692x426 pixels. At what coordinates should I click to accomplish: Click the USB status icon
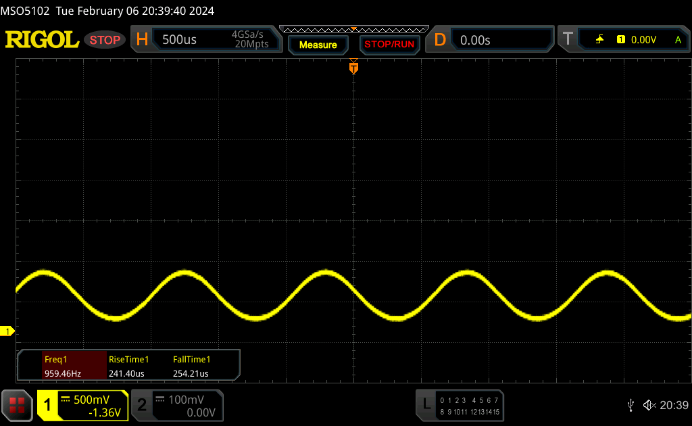(631, 404)
